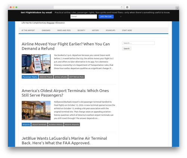
Task: Select the Historic Airports tag
Action: tap(72, 124)
